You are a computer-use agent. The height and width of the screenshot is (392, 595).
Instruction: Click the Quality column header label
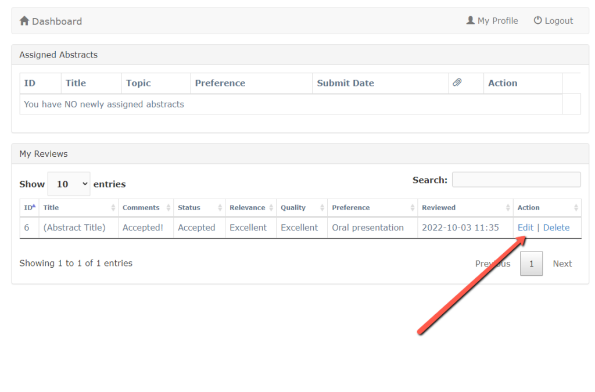pos(293,207)
